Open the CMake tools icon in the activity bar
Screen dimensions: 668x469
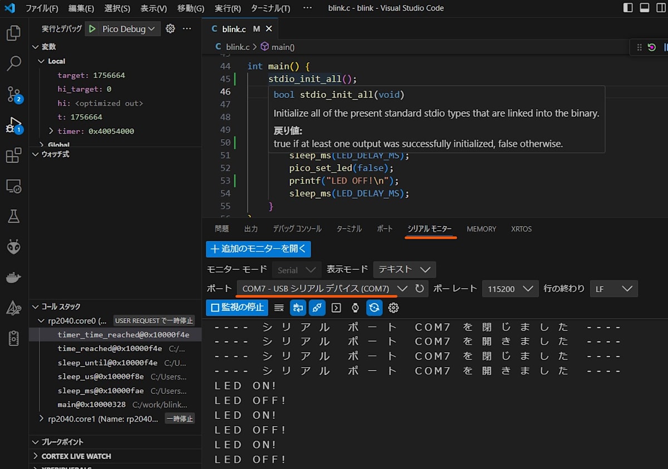[x=13, y=308]
